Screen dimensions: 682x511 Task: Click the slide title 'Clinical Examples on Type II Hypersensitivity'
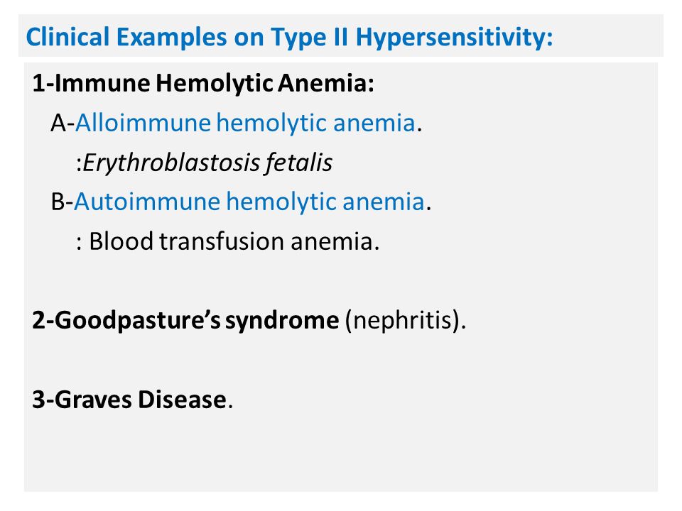289,38
